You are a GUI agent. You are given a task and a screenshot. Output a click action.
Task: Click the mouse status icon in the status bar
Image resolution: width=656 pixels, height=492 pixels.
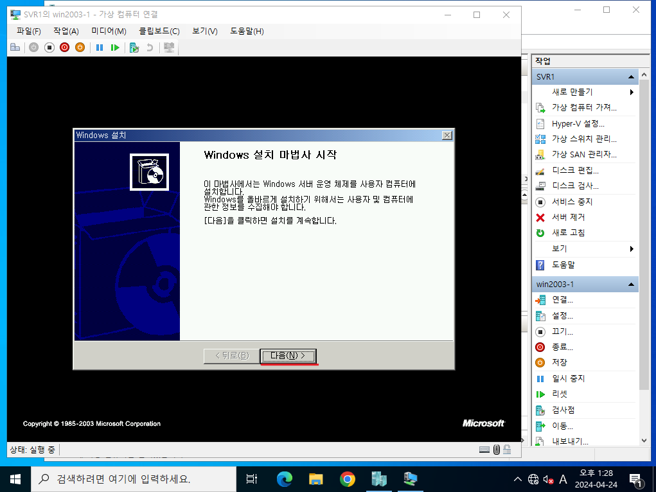click(496, 450)
